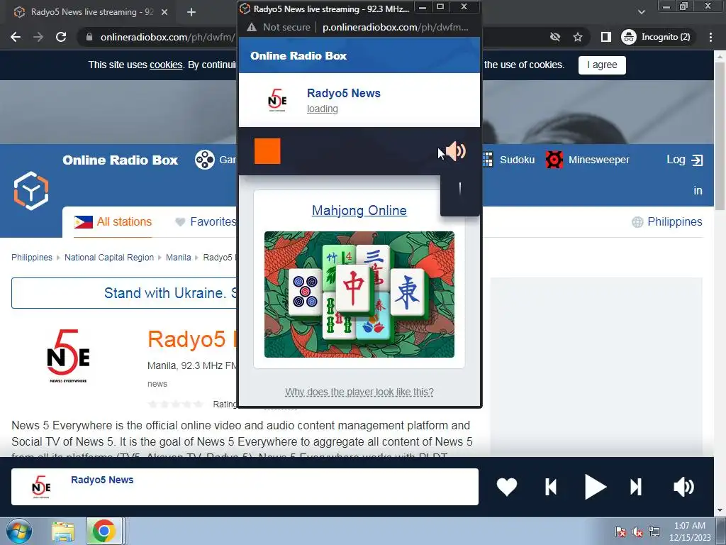726x545 pixels.
Task: Click National Capital Region breadcrumb
Action: 108,258
